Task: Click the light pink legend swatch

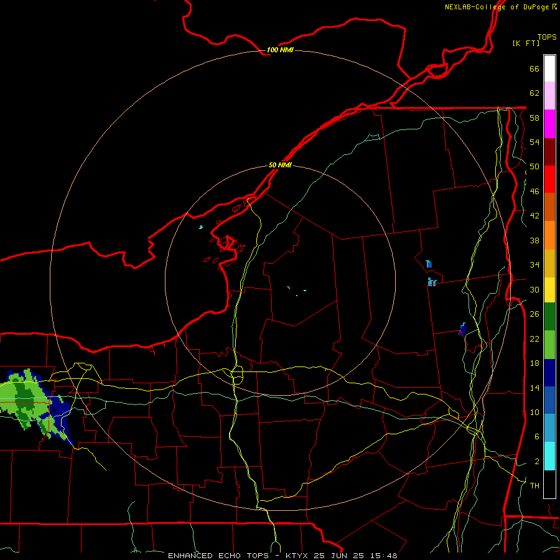Action: click(549, 96)
